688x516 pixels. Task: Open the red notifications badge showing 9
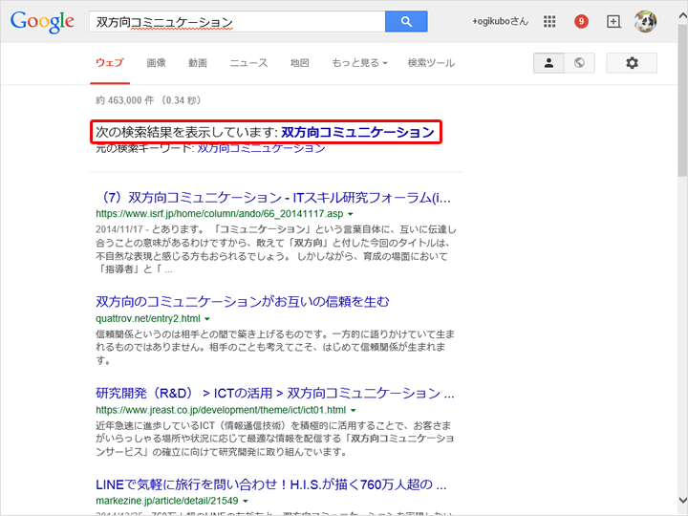[581, 21]
